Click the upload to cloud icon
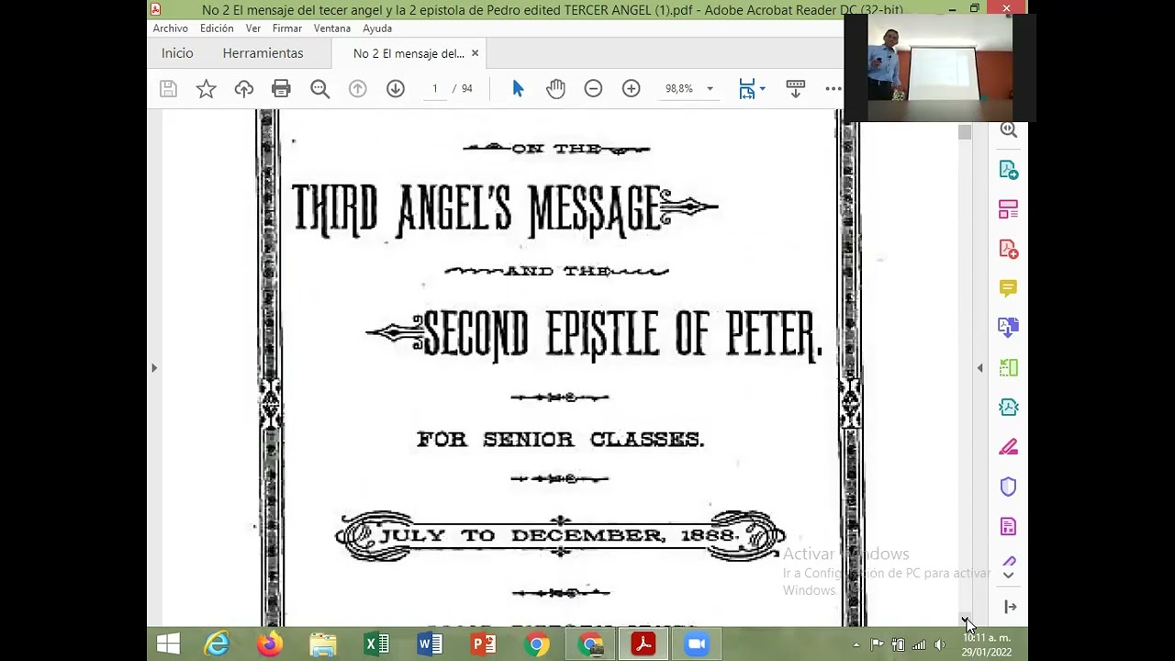This screenshot has height=661, width=1175. pyautogui.click(x=243, y=89)
